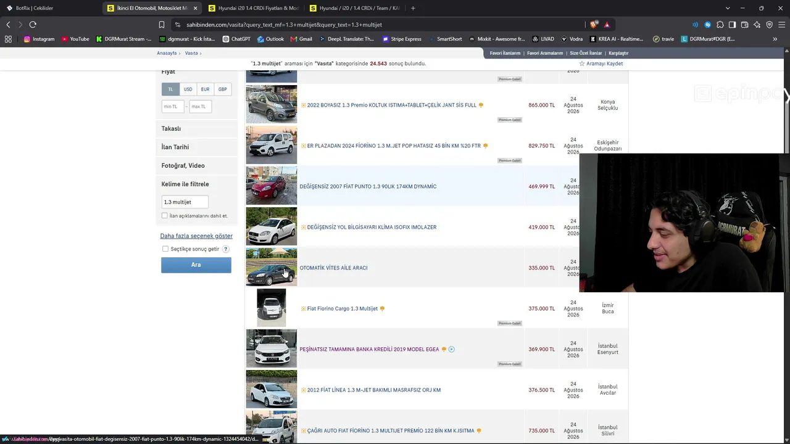Image resolution: width=790 pixels, height=444 pixels.
Task: Click keyword filter field containing '1.3 multijet'
Action: 185,202
